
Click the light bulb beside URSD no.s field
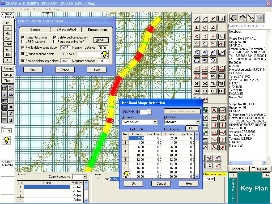[x=104, y=54]
